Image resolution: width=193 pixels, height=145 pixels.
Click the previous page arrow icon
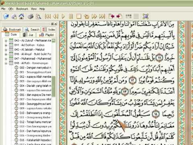coord(112,17)
